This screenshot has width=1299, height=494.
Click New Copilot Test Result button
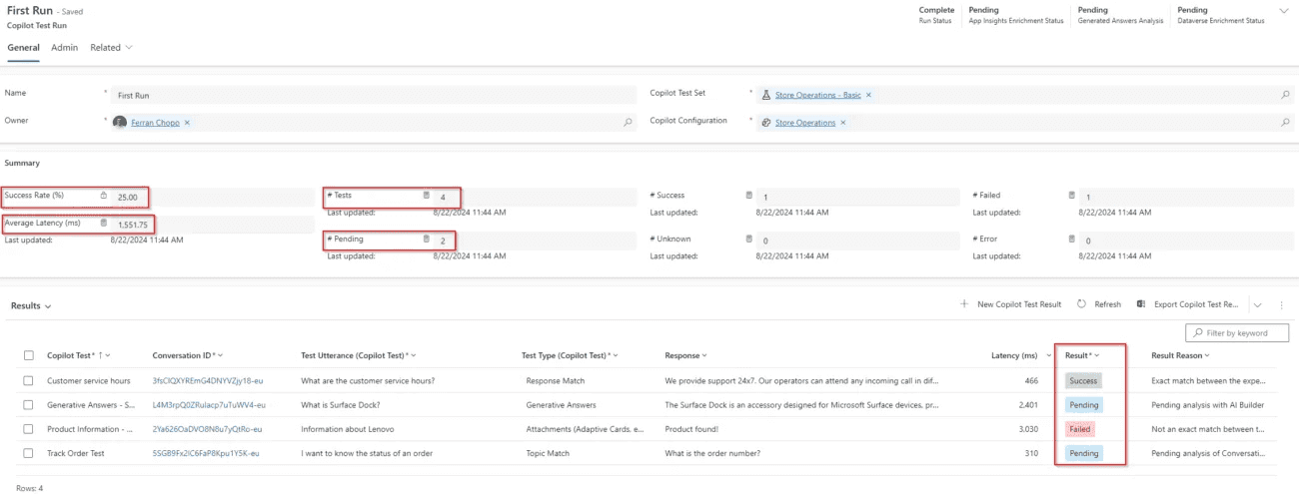coord(1010,304)
